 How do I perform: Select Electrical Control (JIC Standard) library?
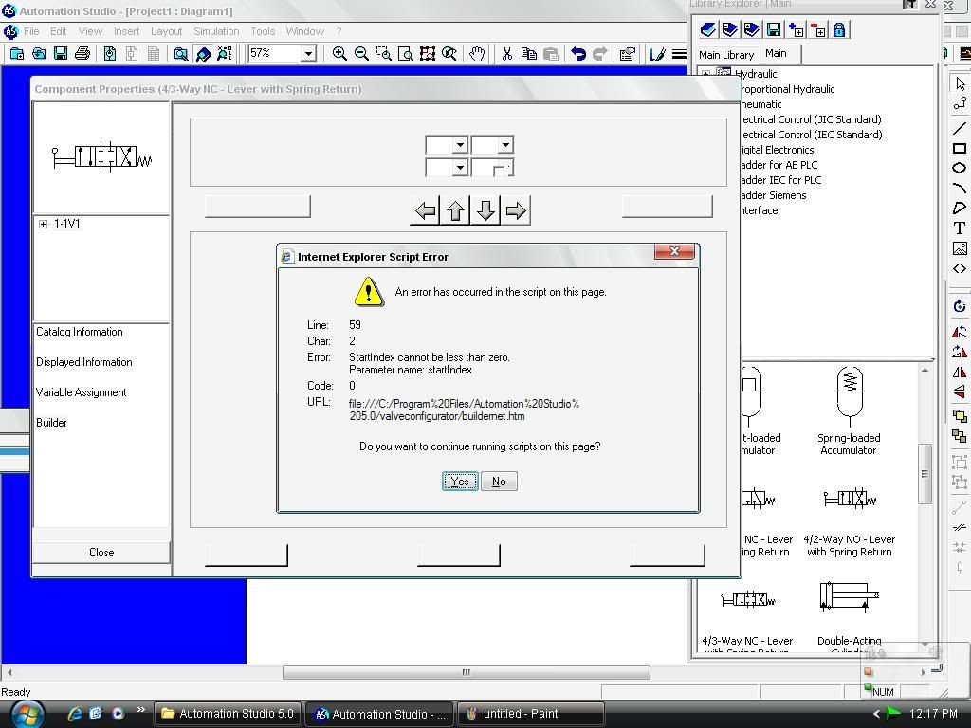[x=811, y=119]
